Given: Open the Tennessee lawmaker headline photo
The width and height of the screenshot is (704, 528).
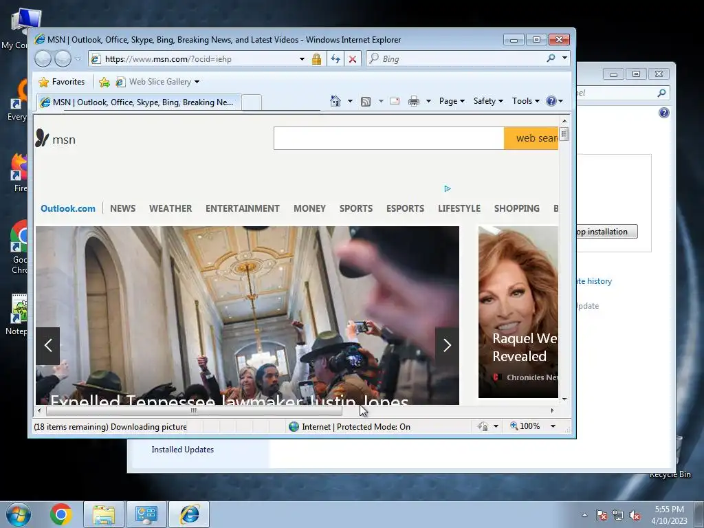Looking at the screenshot, I should pos(247,314).
